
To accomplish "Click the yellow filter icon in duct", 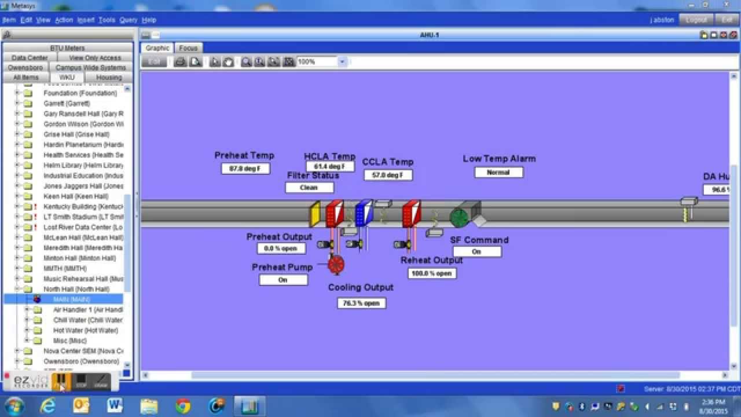I will click(315, 214).
